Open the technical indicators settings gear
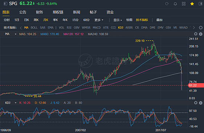The image size is (204, 133). click(x=201, y=28)
